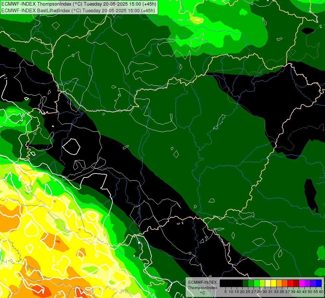Click the legend tick label 40
Viewport: 325px width, 298px height.
tap(299, 292)
